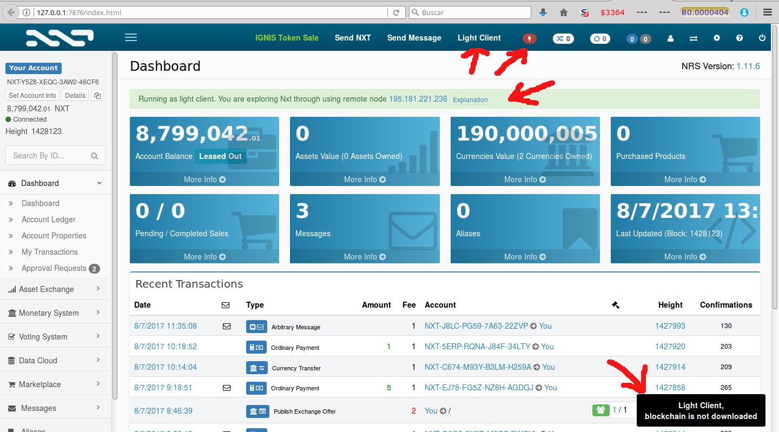
Task: Click the Buscar browser search box
Action: click(x=470, y=12)
